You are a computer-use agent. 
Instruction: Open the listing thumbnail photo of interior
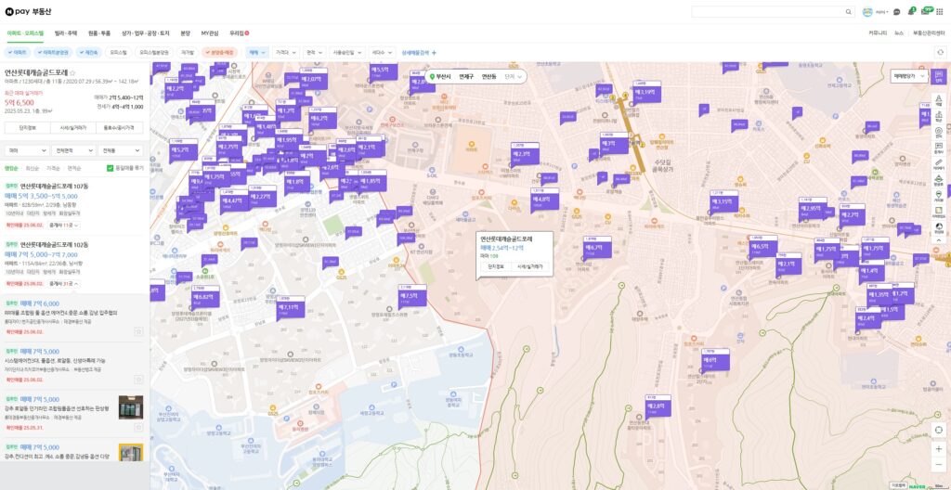pyautogui.click(x=131, y=407)
